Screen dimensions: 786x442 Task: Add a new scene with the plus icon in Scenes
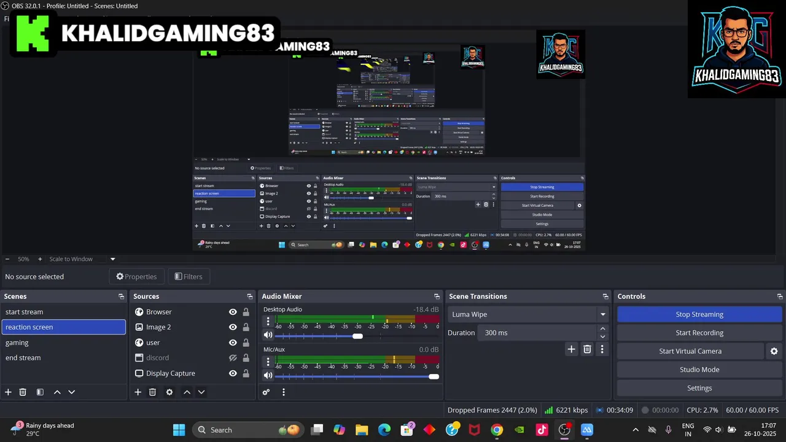click(x=8, y=392)
